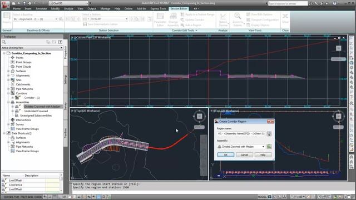Image resolution: width=356 pixels, height=200 pixels.
Task: Select Undivided Crowned assembly
Action: (x=36, y=111)
